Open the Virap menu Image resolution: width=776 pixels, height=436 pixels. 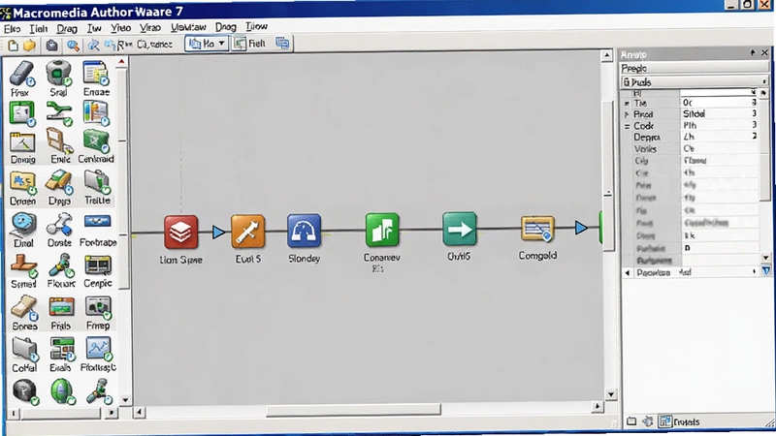[x=150, y=28]
